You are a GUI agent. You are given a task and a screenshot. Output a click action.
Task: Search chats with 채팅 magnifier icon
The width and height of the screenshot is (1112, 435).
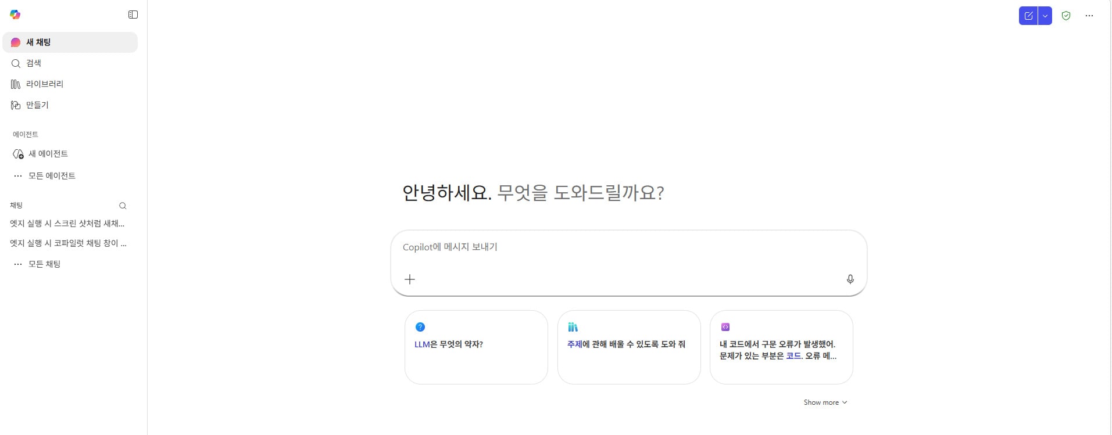(x=123, y=206)
